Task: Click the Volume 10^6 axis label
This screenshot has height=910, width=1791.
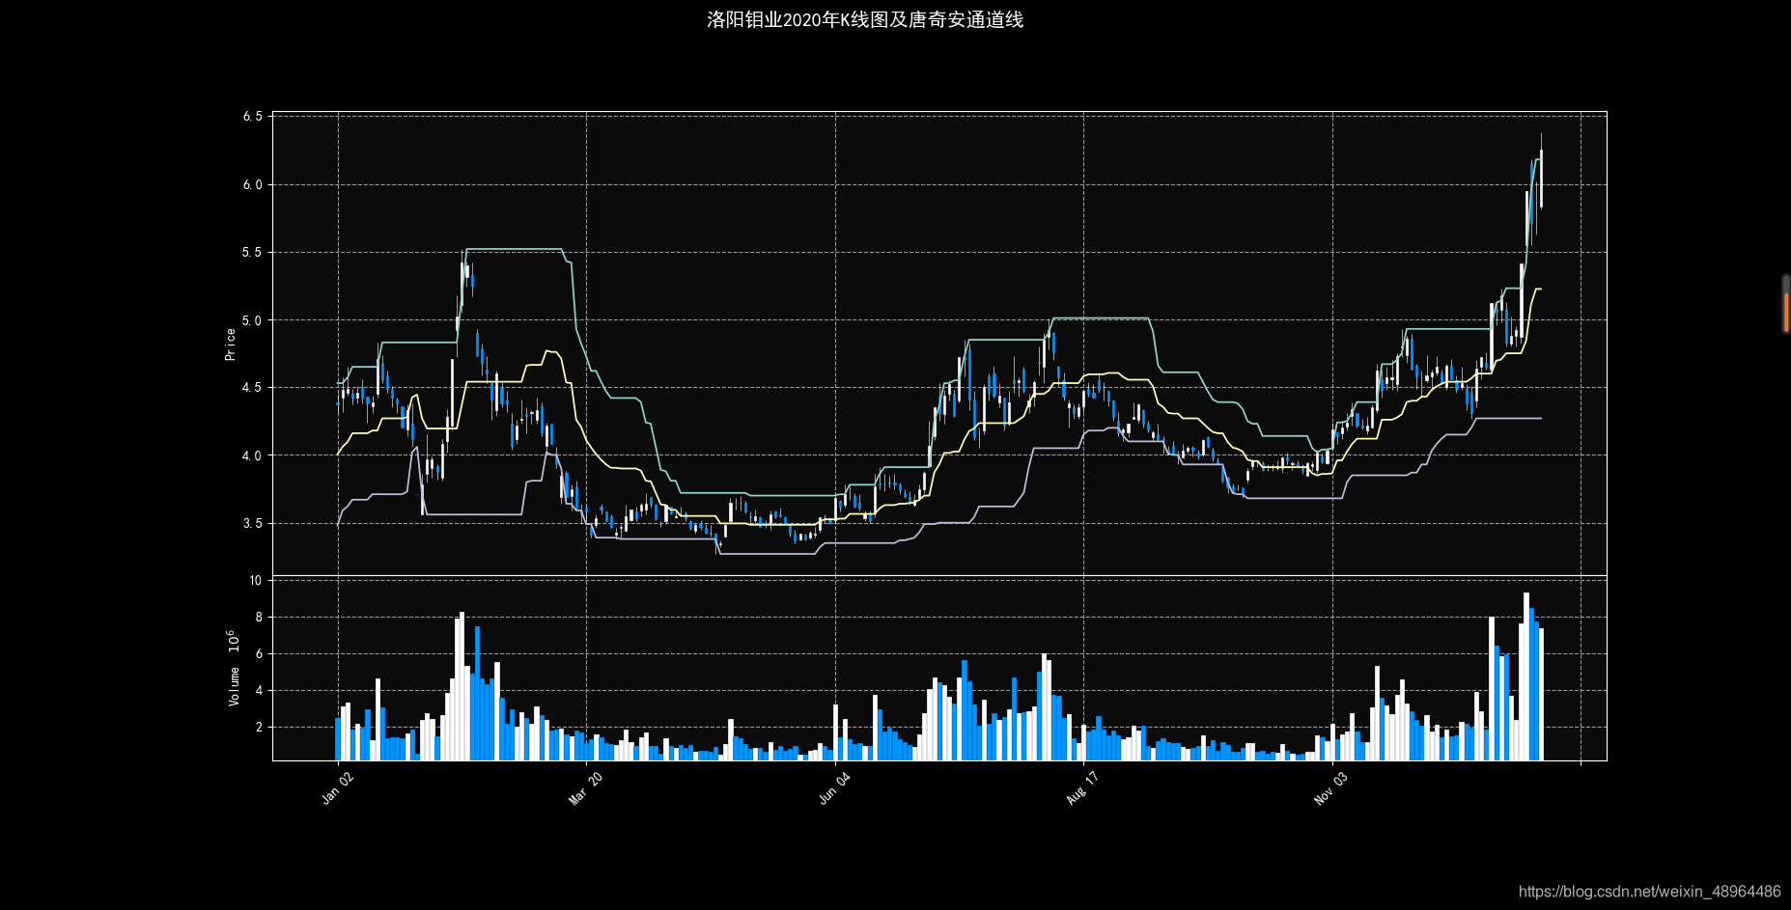Action: [x=233, y=668]
